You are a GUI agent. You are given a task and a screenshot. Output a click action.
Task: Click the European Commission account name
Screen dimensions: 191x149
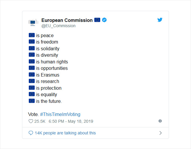(67, 20)
